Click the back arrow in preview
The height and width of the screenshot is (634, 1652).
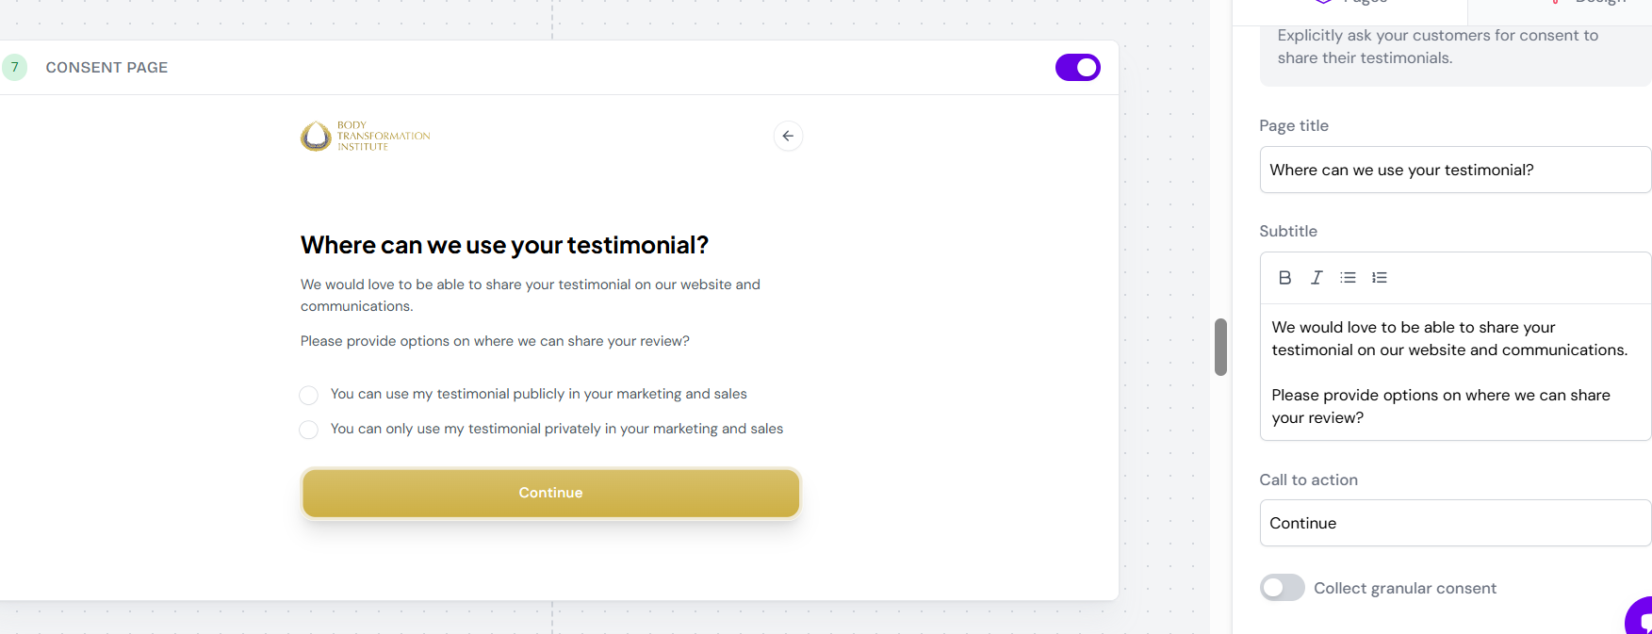(x=788, y=137)
